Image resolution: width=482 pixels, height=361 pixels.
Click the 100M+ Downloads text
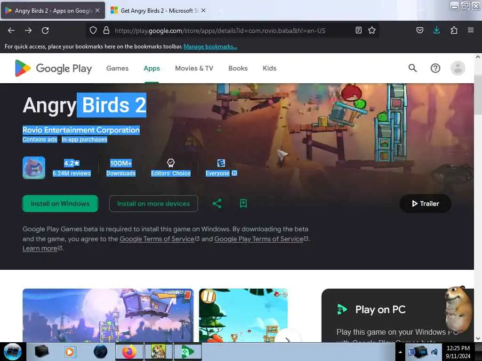(x=121, y=168)
